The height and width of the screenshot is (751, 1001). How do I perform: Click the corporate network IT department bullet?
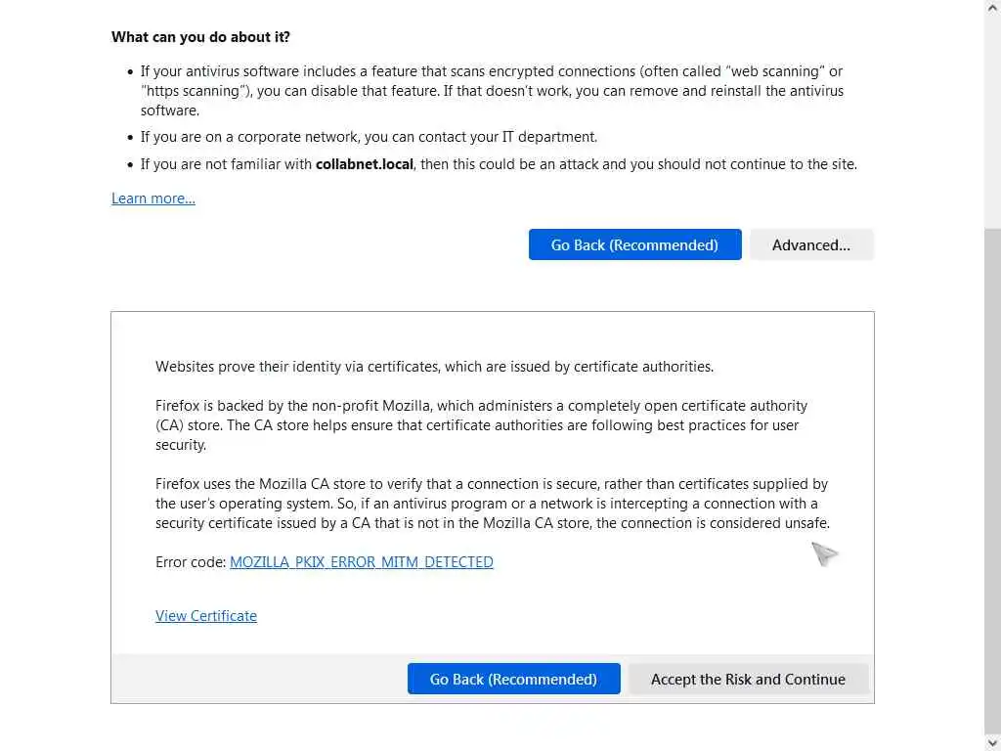(x=369, y=137)
